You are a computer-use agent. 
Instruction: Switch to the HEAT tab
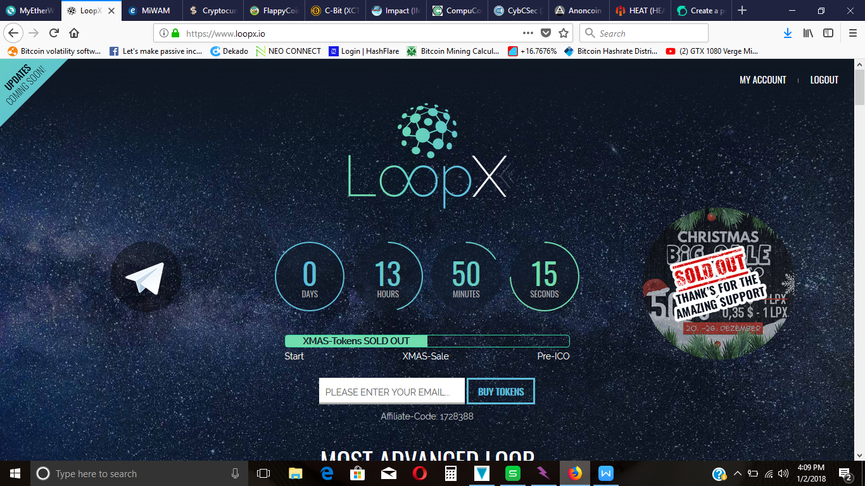639,11
